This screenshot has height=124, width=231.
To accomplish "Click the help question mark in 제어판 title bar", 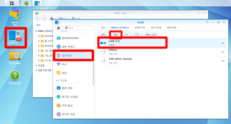I will point(207,22).
